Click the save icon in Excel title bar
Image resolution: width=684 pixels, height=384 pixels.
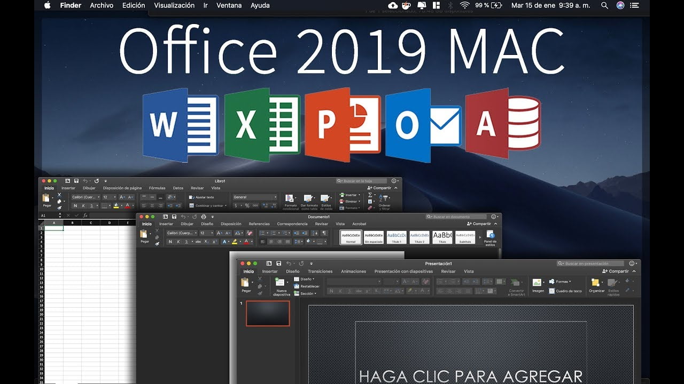point(76,181)
